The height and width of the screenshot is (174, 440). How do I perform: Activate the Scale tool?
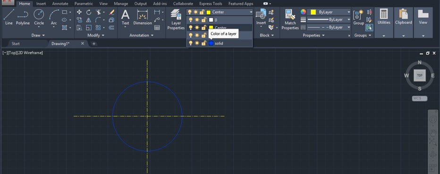tap(89, 27)
